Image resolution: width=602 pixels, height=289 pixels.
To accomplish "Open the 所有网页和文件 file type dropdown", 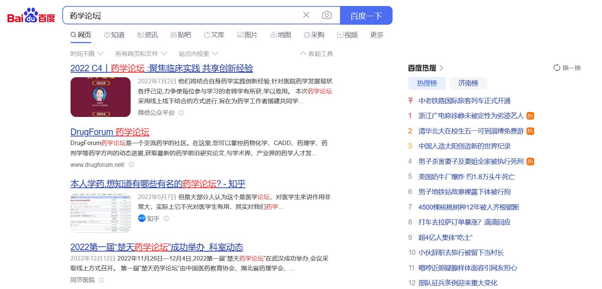I will coord(141,54).
